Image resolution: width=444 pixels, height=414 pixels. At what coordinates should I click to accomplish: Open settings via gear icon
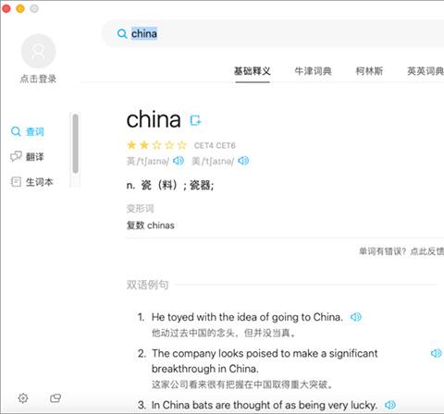pyautogui.click(x=23, y=398)
